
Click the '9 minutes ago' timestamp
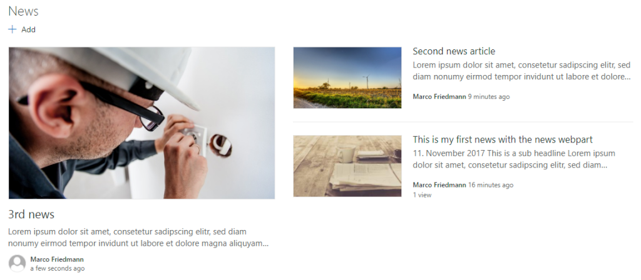pos(489,97)
